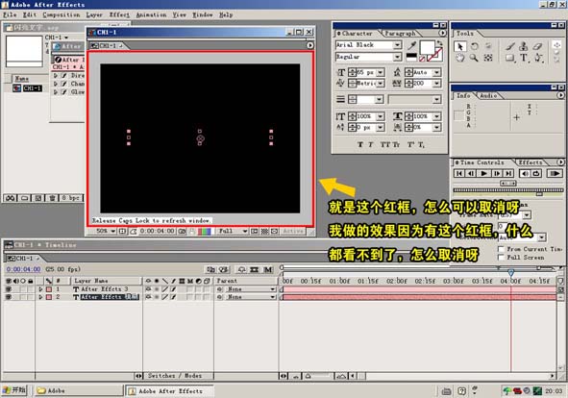Pick the eyedropper in Character panel

pos(412,45)
